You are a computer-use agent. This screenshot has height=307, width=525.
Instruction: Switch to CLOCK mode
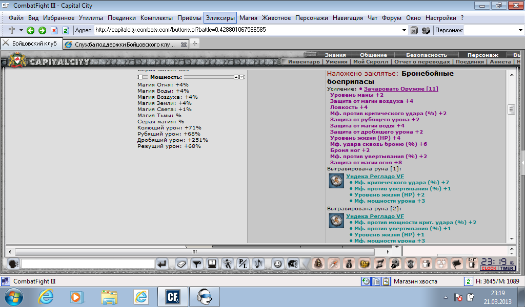(x=489, y=268)
